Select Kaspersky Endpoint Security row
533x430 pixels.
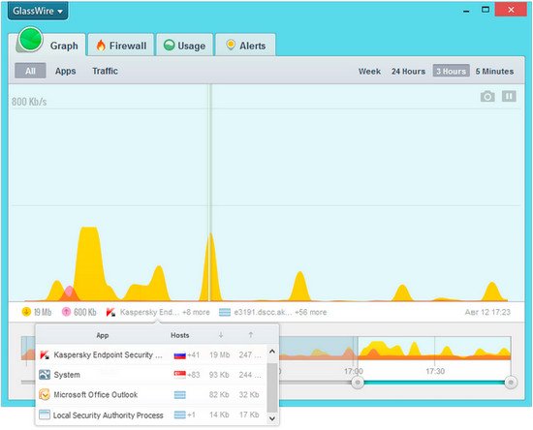point(151,354)
